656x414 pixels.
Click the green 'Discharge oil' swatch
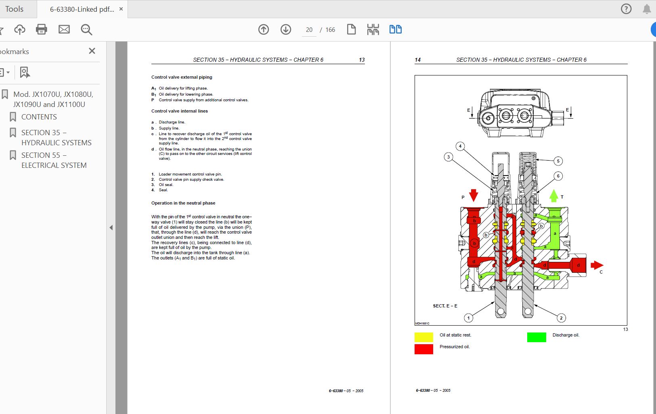point(537,337)
